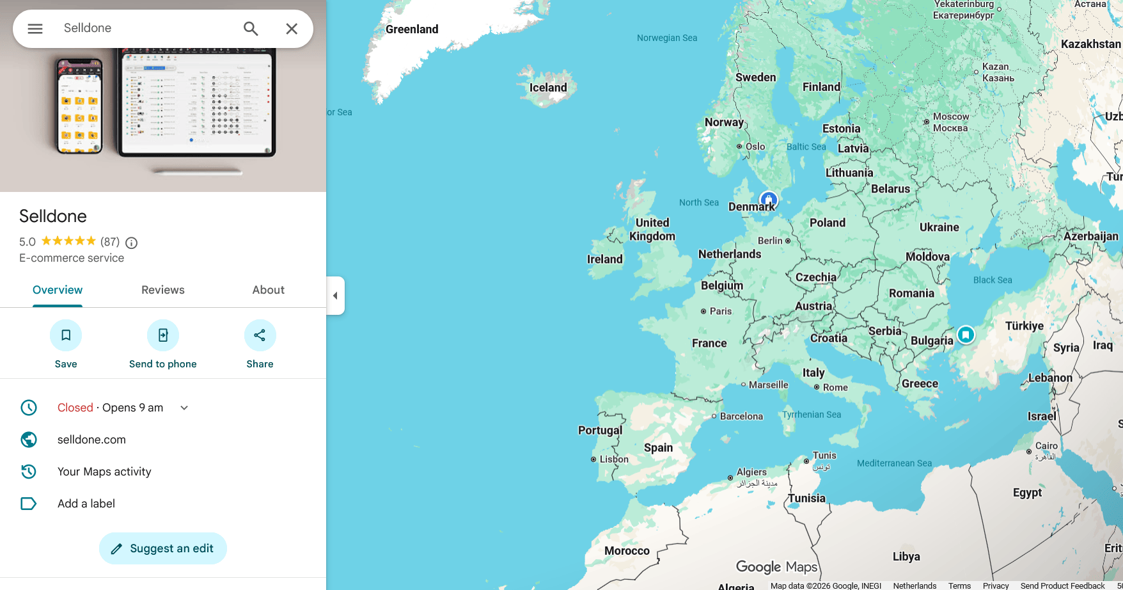Image resolution: width=1123 pixels, height=590 pixels.
Task: Switch to the Overview tab
Action: coord(58,290)
